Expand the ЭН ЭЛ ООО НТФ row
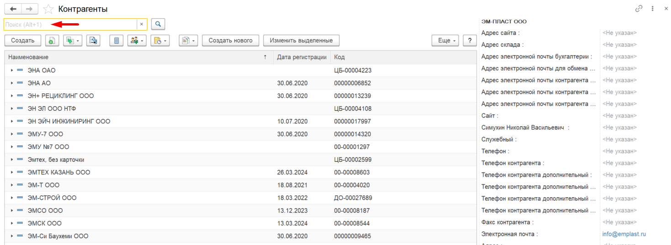 [x=12, y=109]
